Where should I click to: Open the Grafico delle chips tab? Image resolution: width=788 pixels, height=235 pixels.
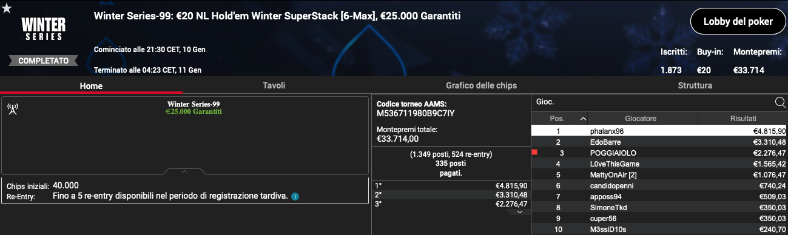(x=481, y=85)
